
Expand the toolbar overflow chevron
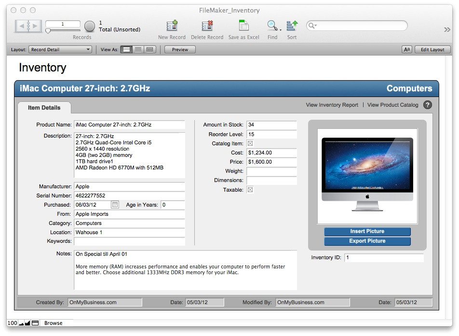[x=447, y=29]
